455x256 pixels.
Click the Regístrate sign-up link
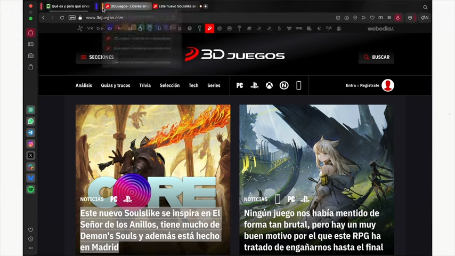point(370,85)
